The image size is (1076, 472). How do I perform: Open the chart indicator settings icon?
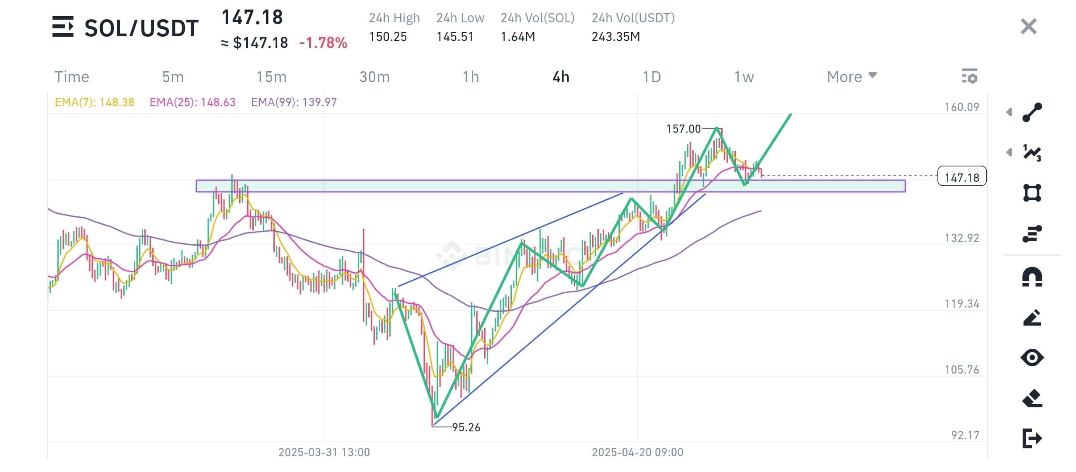pyautogui.click(x=970, y=76)
